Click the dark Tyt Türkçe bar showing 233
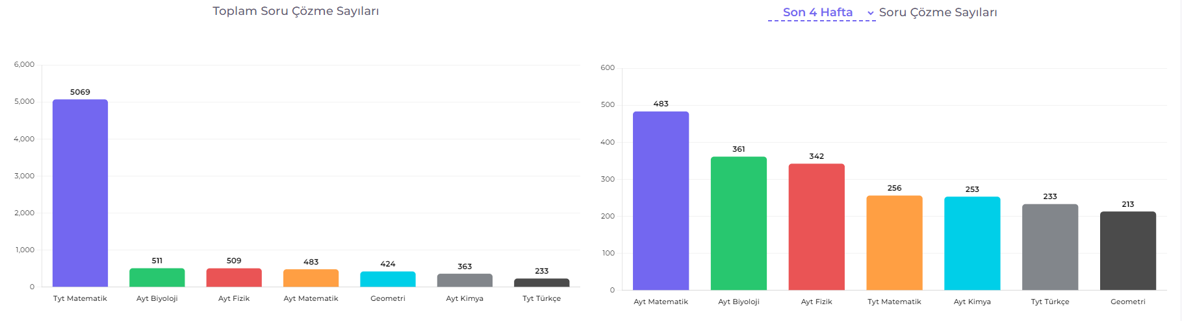 (541, 283)
